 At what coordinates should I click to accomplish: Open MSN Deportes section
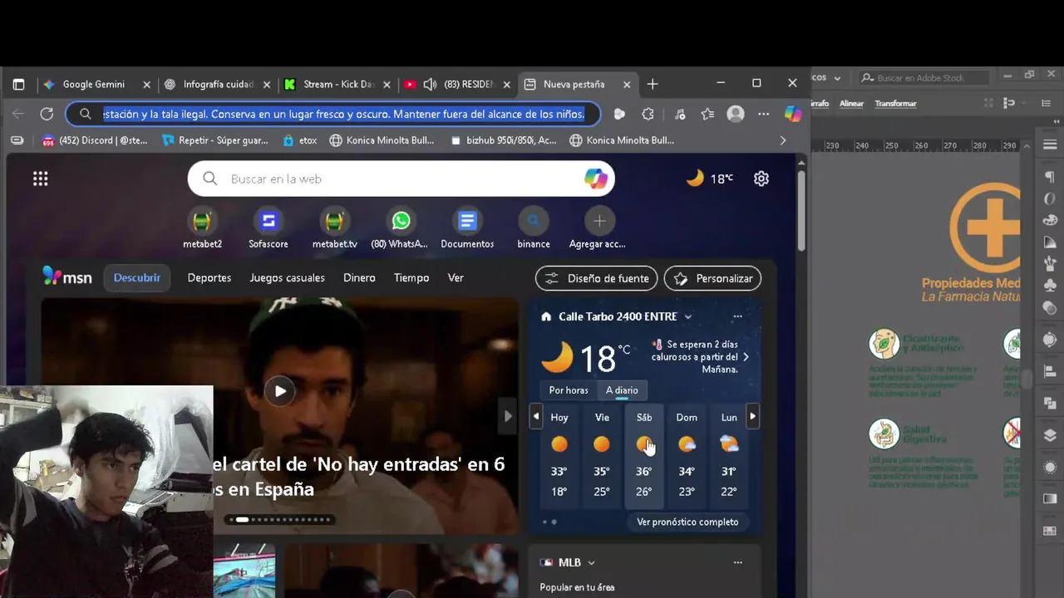209,277
